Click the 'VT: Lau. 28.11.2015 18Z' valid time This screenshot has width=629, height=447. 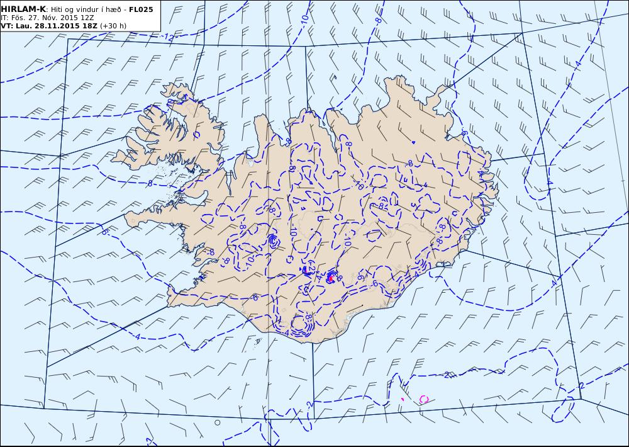pos(49,26)
